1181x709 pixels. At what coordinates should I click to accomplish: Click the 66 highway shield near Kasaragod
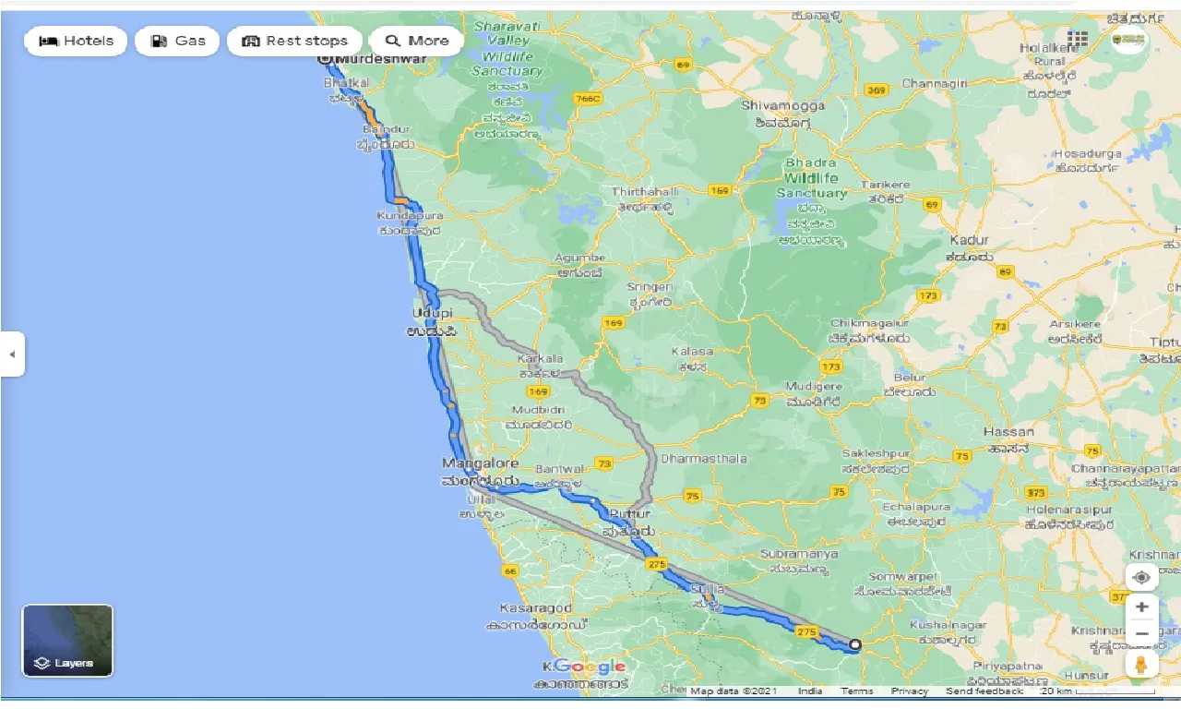coord(509,571)
